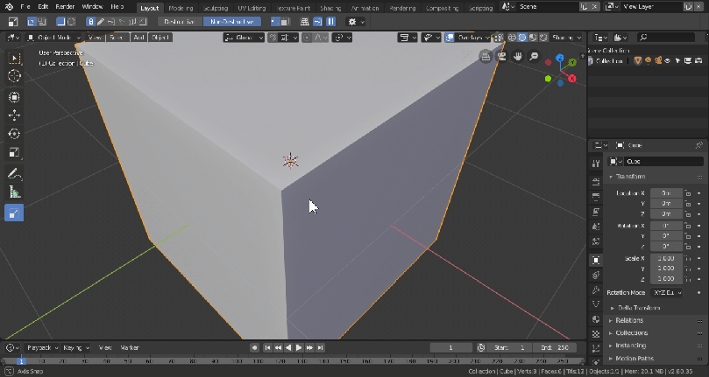Switch to the Modeling workspace tab
The height and width of the screenshot is (377, 709).
tap(181, 7)
